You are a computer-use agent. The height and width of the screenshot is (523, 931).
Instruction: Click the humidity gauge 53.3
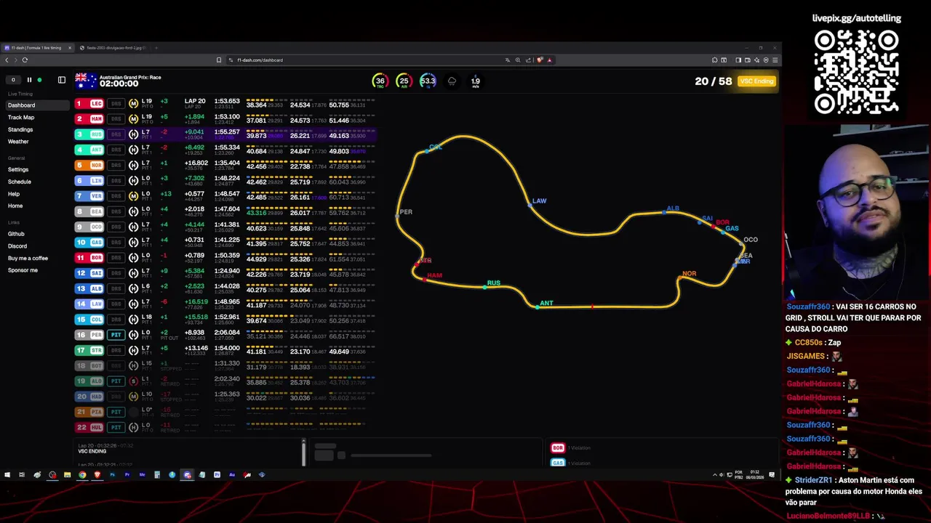pos(428,81)
